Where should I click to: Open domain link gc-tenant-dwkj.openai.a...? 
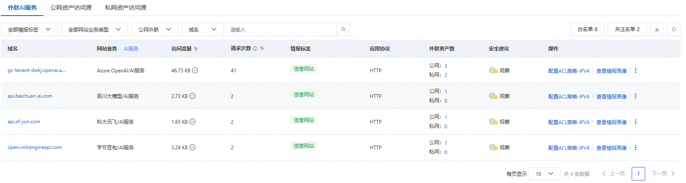point(37,70)
